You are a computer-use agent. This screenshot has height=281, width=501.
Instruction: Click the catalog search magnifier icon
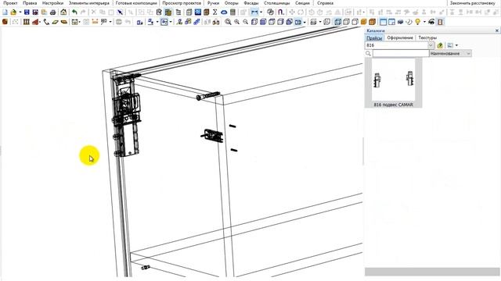coord(368,54)
